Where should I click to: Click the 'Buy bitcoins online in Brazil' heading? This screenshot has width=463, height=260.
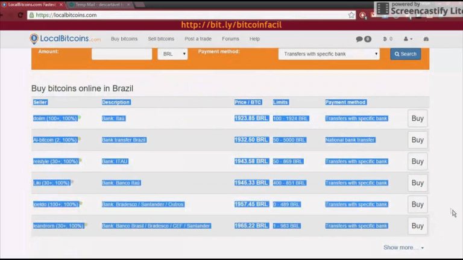[x=83, y=88]
